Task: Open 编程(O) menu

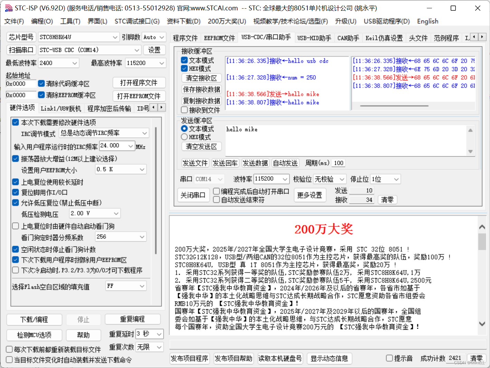Action: click(x=42, y=21)
